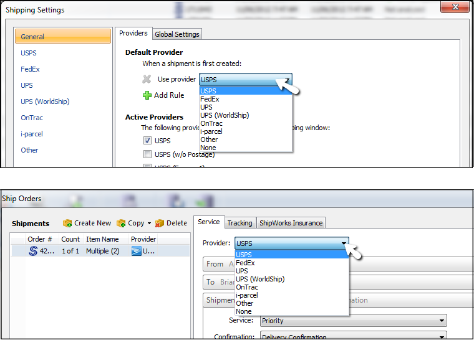Select None in Ship Orders provider list
Image resolution: width=474 pixels, height=340 pixels.
click(292, 311)
